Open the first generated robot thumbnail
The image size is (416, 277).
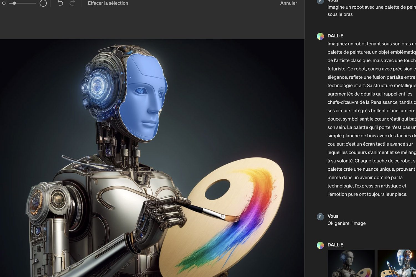[x=351, y=263]
